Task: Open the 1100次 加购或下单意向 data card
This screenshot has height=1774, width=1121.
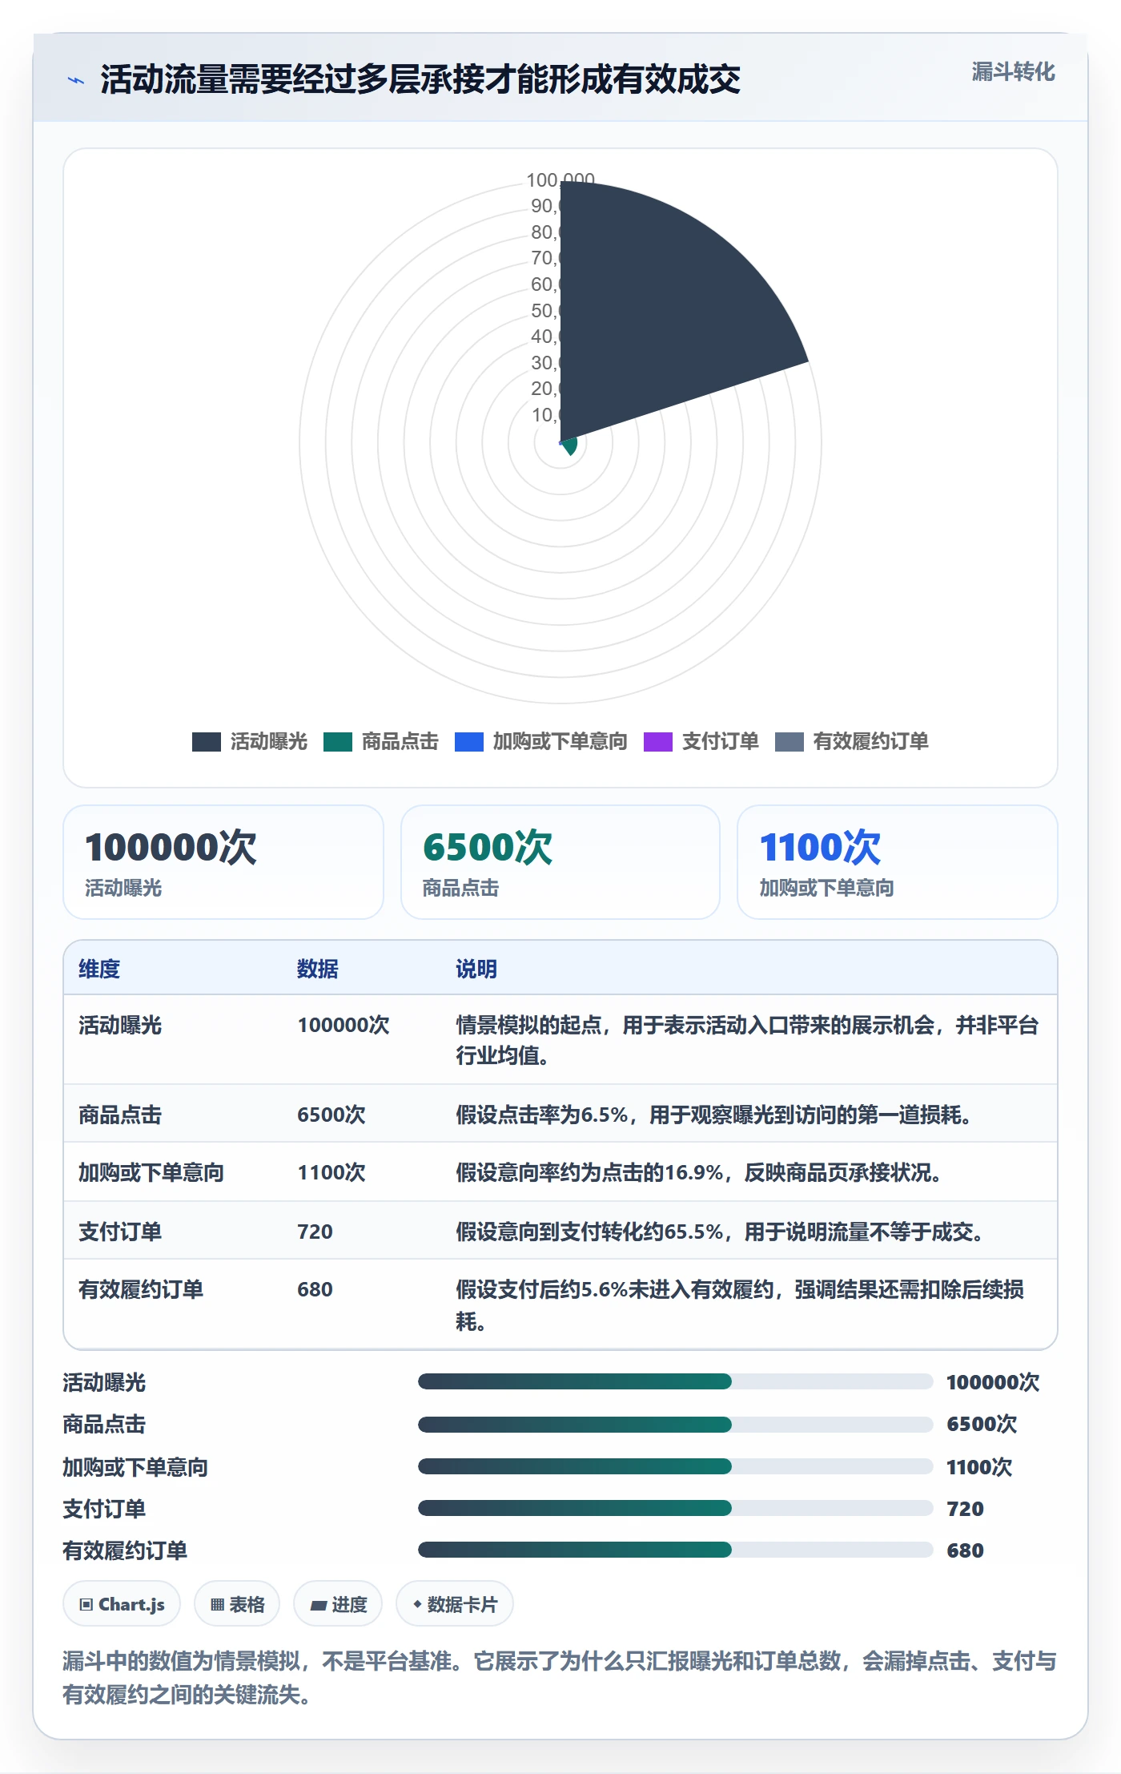Action: coord(898,862)
